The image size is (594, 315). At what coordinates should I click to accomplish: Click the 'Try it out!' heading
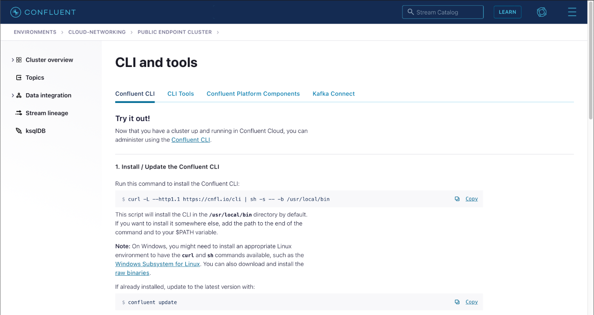coord(132,119)
